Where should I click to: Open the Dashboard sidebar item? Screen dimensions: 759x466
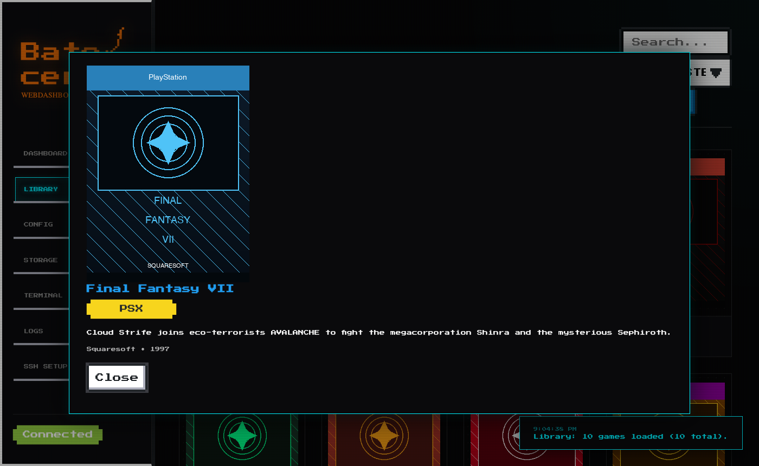[x=42, y=153]
